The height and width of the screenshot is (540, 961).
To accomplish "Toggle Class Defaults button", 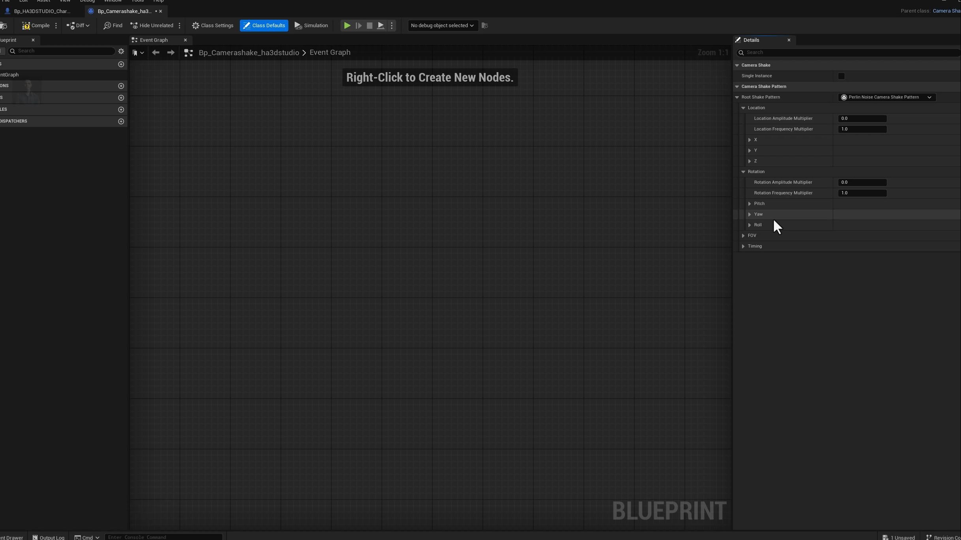I will click(264, 26).
